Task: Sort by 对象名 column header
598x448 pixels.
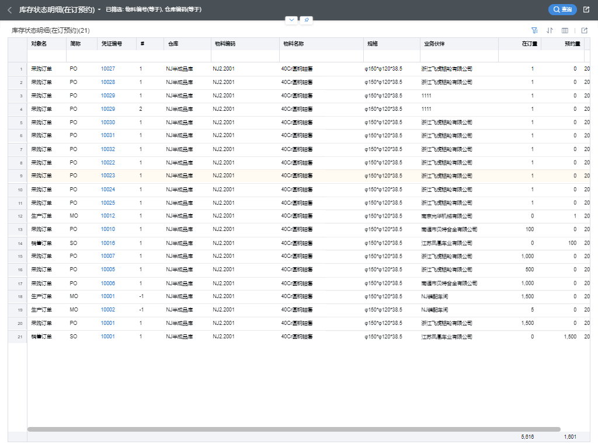Action: [x=47, y=44]
